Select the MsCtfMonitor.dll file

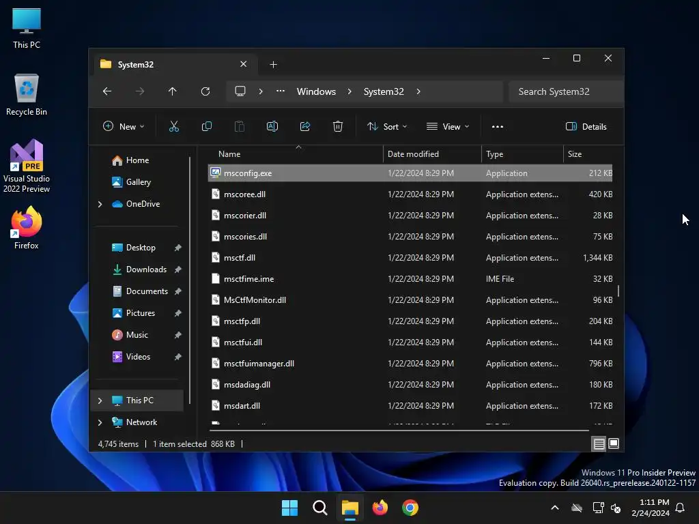(410, 300)
